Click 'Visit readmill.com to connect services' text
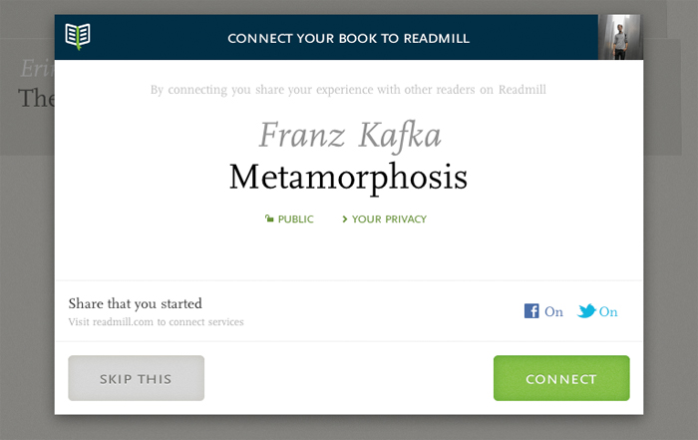The height and width of the screenshot is (440, 698). pyautogui.click(x=156, y=322)
